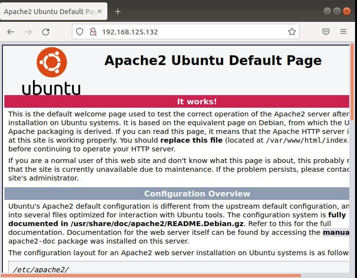The height and width of the screenshot is (278, 357).
Task: Click the forward navigation arrow
Action: (28, 32)
